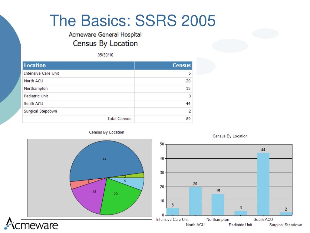Select Surgical Stepdown row name in table
This screenshot has height=233, width=310.
click(x=41, y=111)
